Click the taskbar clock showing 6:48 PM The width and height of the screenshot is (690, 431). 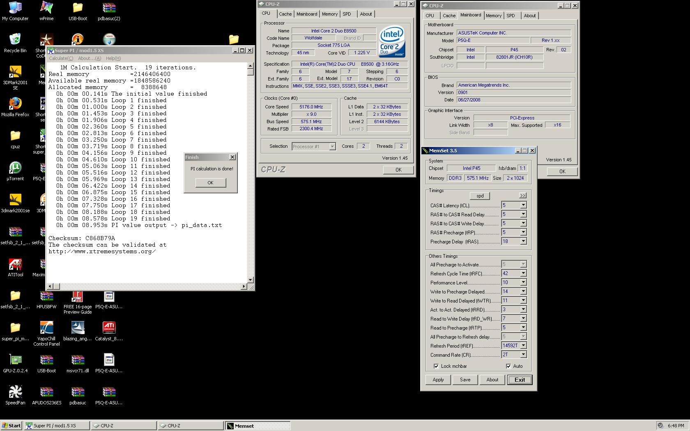(x=676, y=426)
